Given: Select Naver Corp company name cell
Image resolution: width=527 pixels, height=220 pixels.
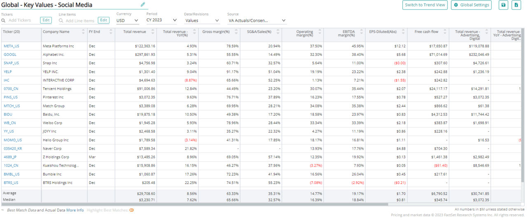Looking at the screenshot, I should click(64, 148).
